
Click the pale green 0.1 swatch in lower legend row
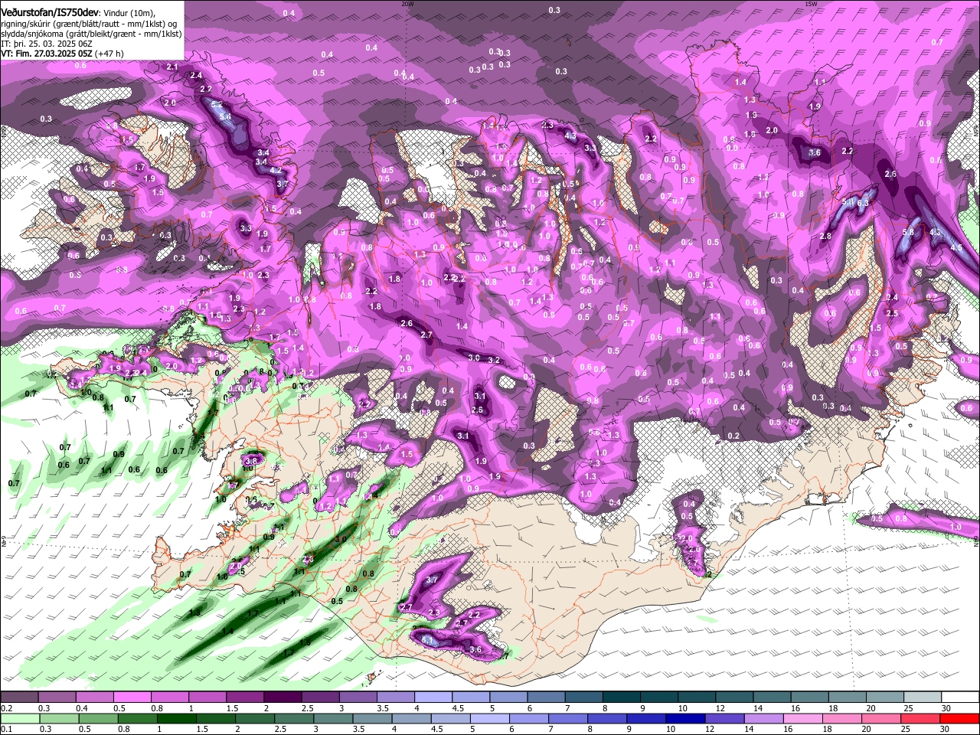click(21, 719)
